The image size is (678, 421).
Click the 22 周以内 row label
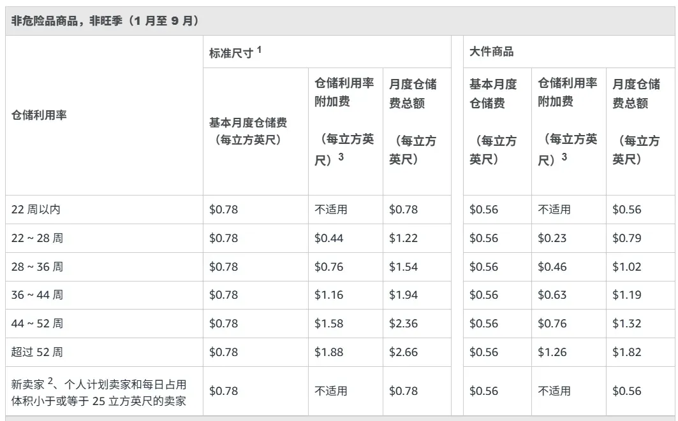click(x=36, y=210)
